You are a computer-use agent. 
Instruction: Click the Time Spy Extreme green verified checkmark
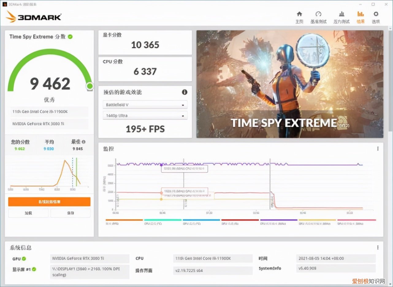click(70, 36)
